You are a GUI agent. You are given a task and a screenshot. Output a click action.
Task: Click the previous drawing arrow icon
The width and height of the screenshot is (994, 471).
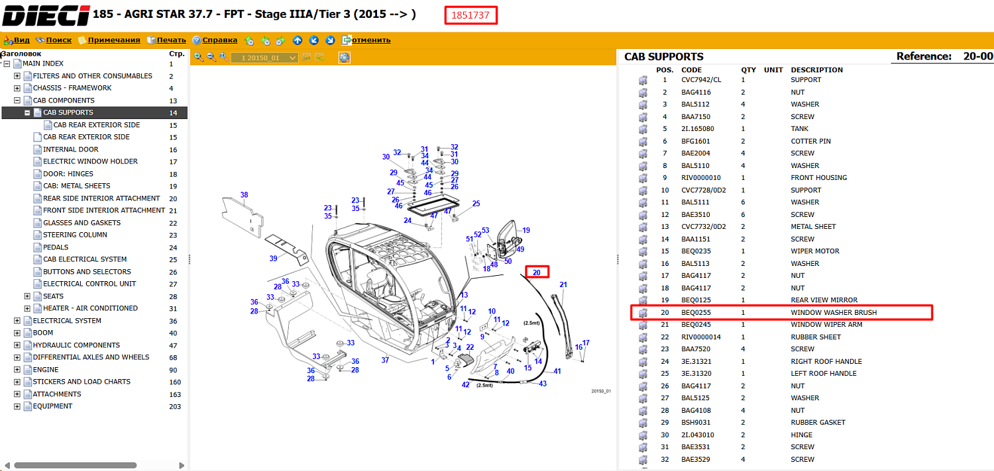(x=307, y=58)
